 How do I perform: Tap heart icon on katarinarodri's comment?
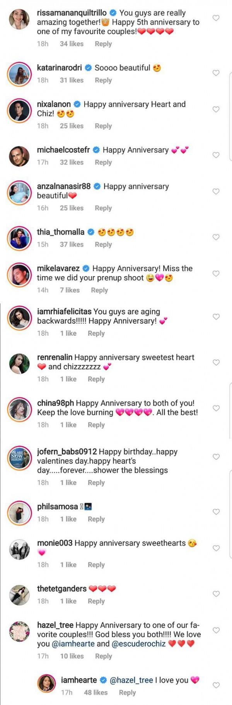pos(216,73)
